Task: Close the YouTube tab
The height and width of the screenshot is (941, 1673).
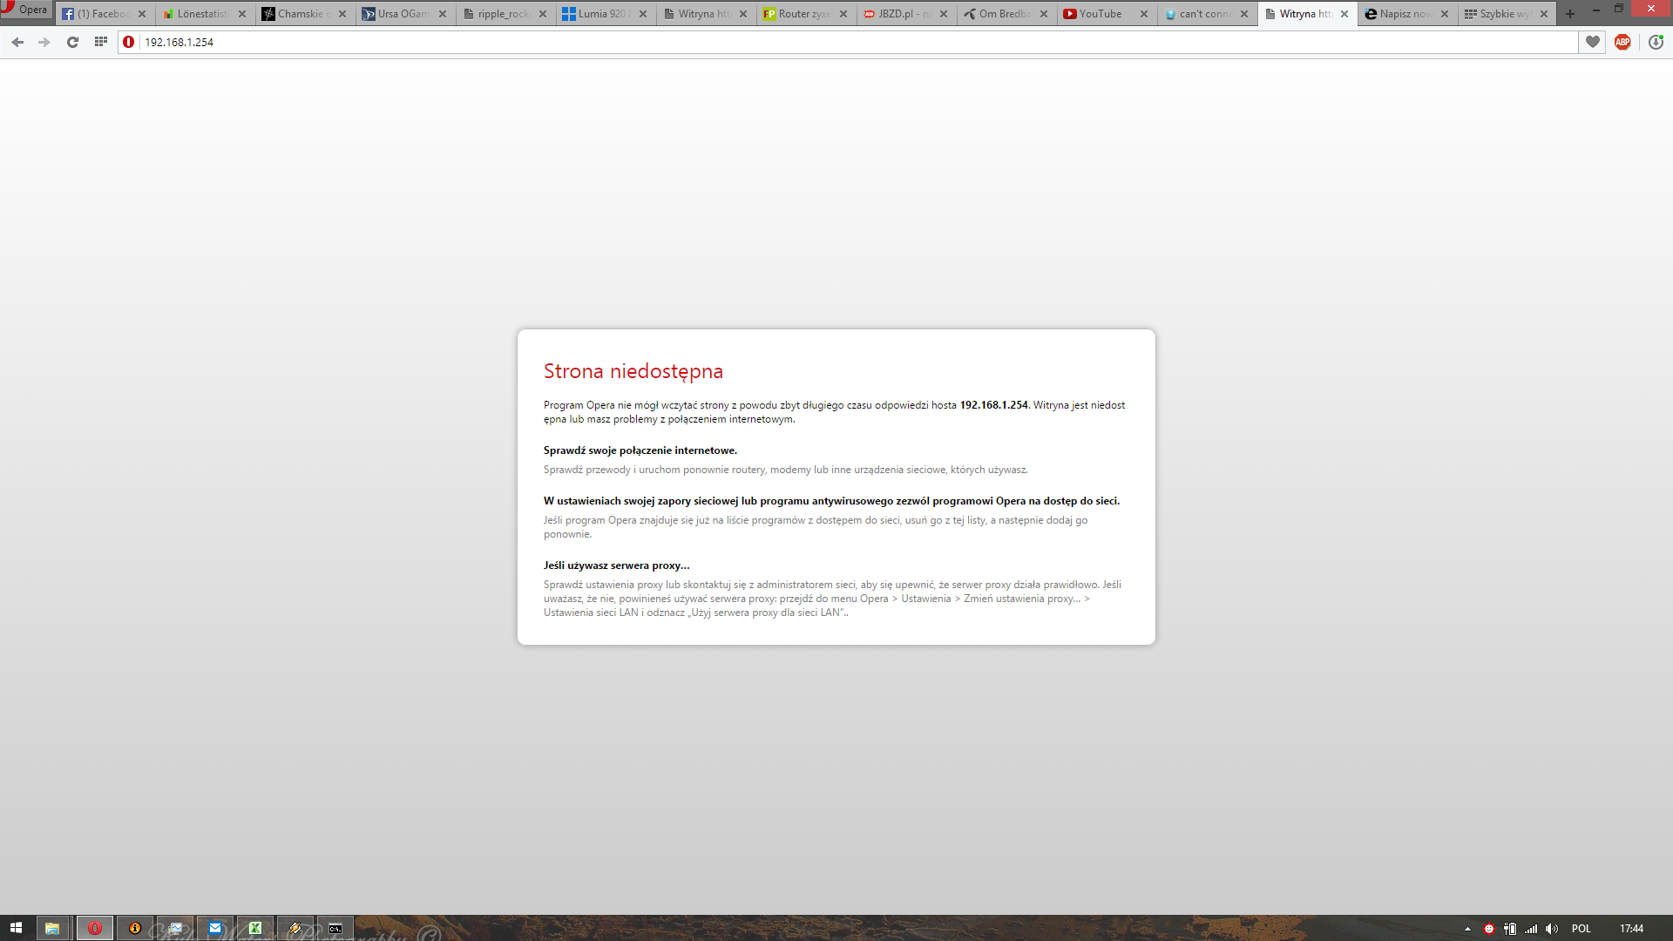Action: click(x=1144, y=14)
